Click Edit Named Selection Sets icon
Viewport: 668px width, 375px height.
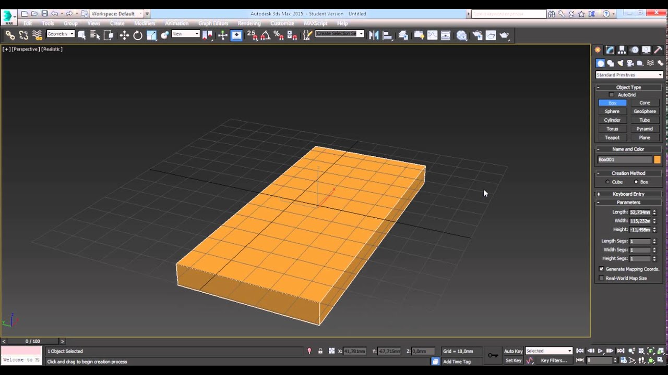coord(308,35)
